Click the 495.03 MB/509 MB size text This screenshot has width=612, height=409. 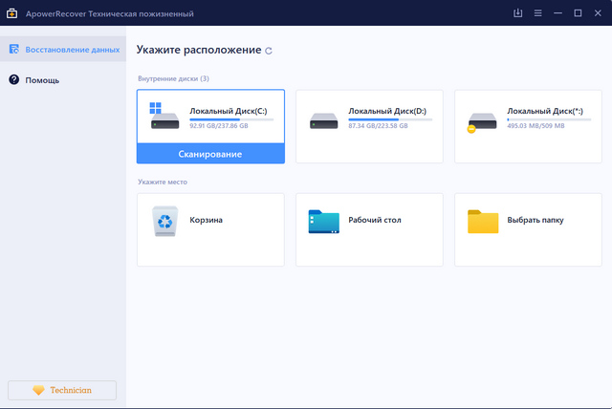[535, 125]
